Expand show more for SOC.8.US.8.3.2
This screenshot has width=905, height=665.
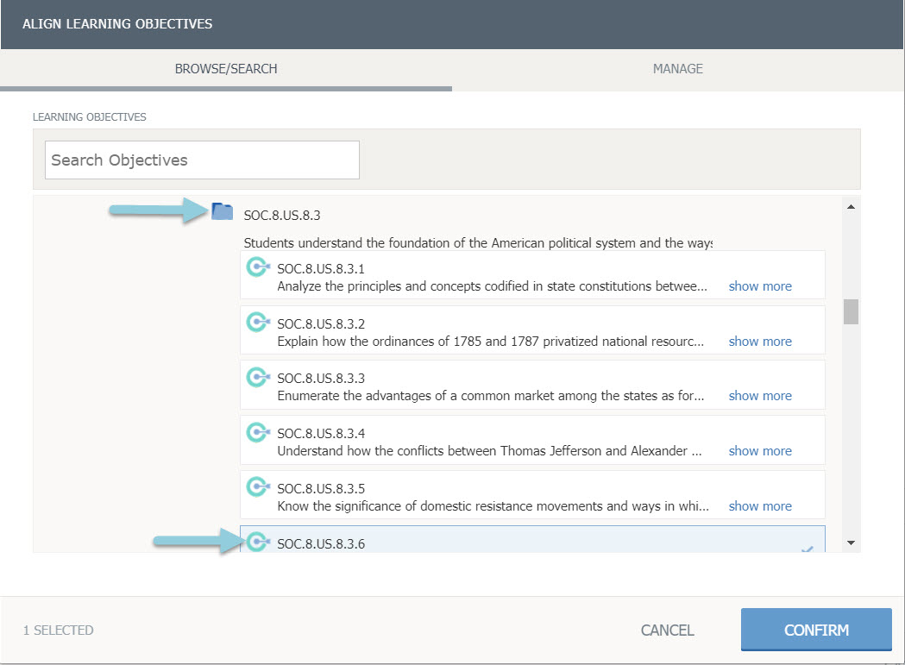click(x=759, y=342)
